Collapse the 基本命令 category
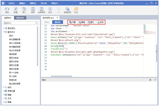This screenshot has height=106, width=159. click(x=4, y=32)
